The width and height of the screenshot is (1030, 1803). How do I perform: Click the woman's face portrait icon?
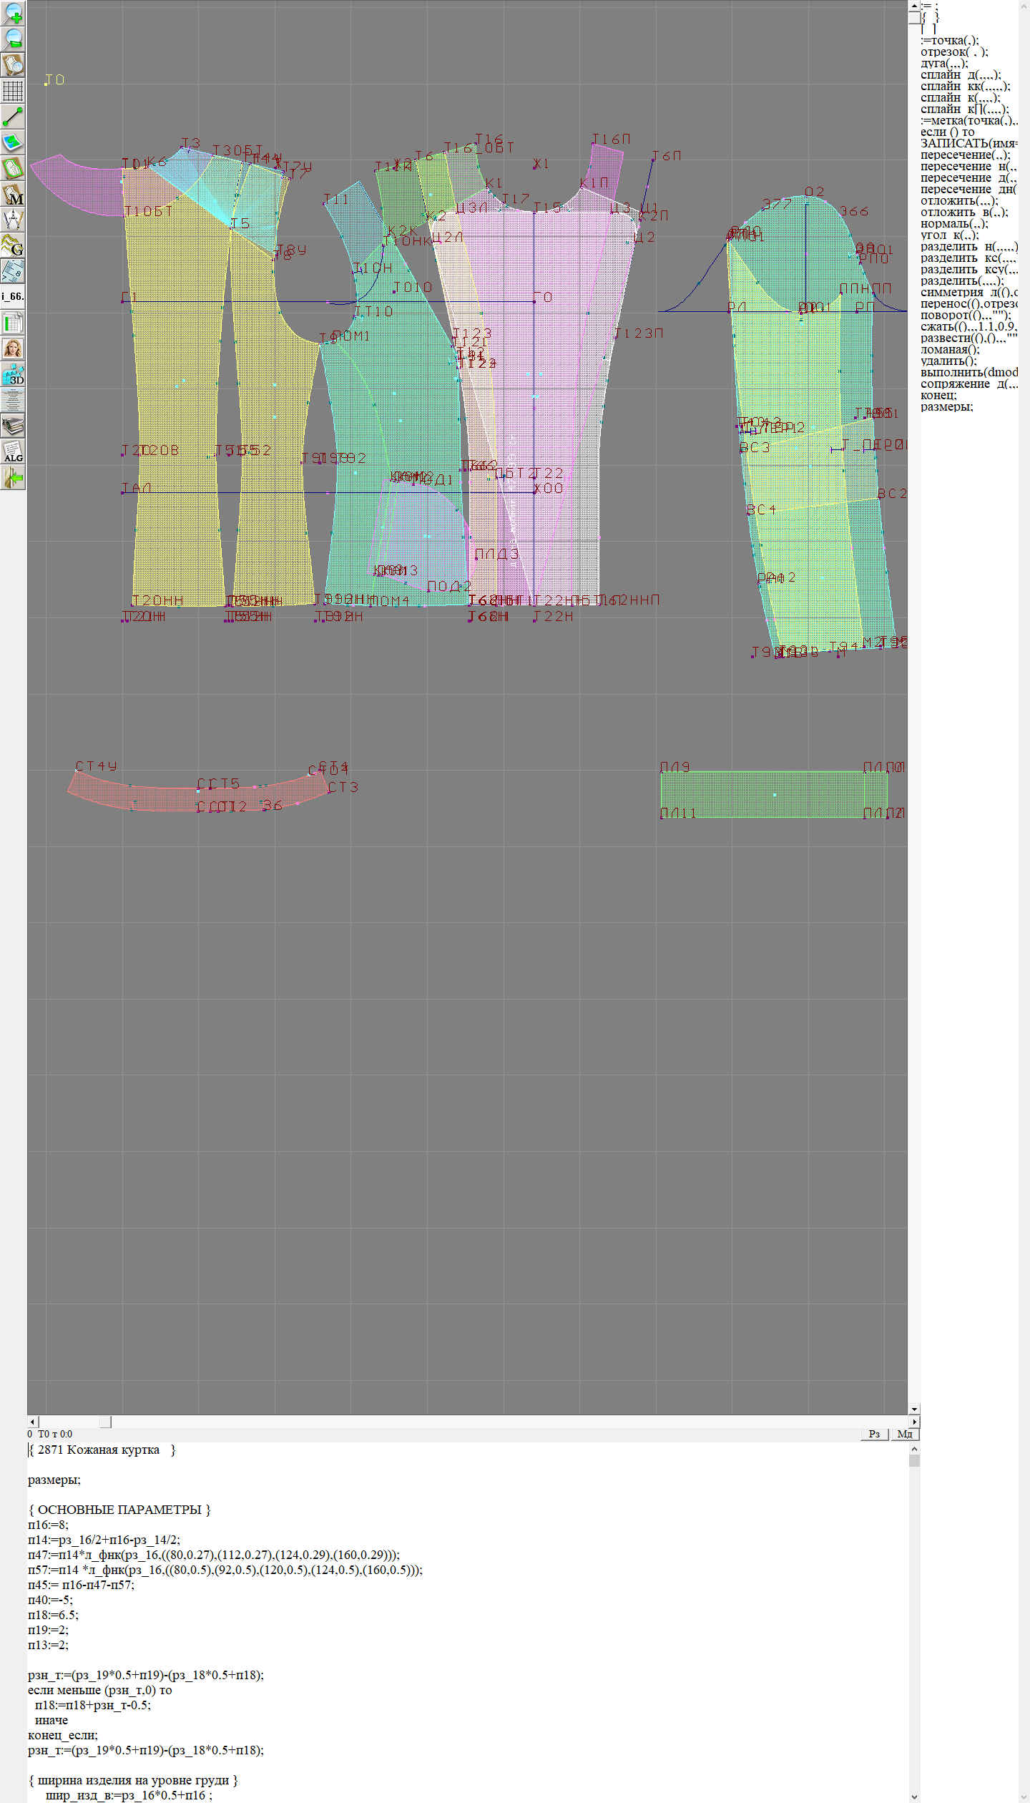(14, 348)
